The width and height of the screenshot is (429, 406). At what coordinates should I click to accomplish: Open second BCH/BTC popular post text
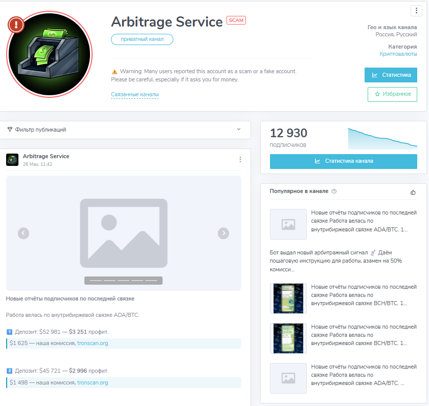364,335
